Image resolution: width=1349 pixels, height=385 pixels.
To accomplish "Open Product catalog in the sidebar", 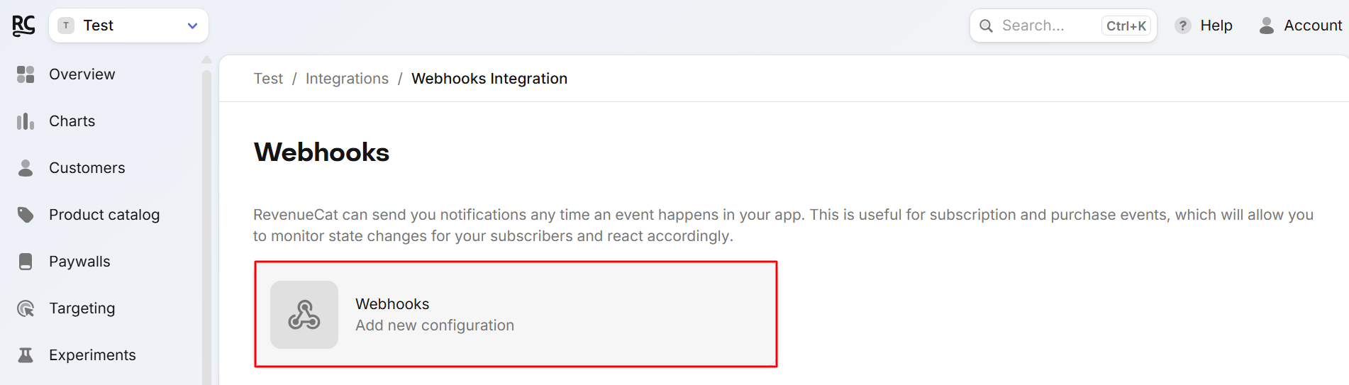I will click(104, 215).
